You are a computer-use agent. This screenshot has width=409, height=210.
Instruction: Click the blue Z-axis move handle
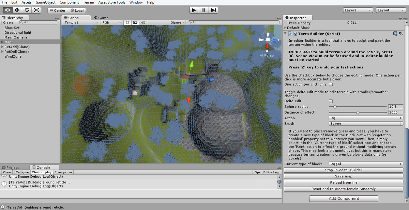click(212, 80)
